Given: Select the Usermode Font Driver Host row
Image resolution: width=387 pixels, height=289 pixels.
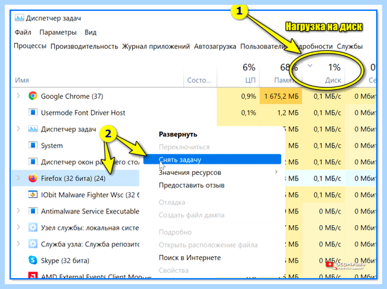Looking at the screenshot, I should [x=83, y=112].
